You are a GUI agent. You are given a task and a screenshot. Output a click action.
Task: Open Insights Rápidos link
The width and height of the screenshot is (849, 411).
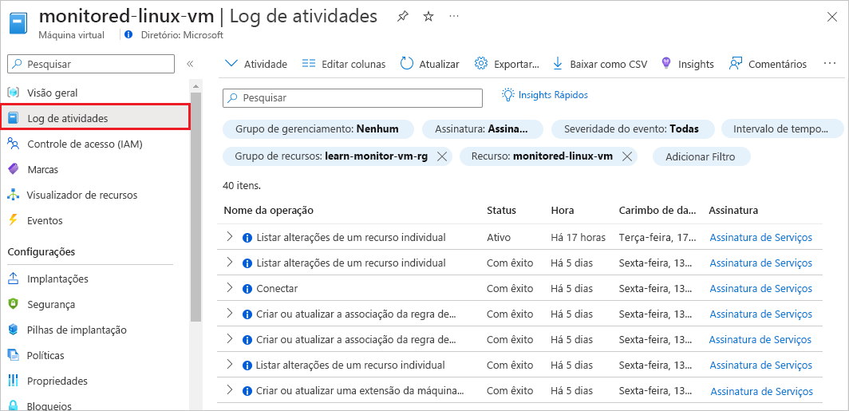[545, 95]
